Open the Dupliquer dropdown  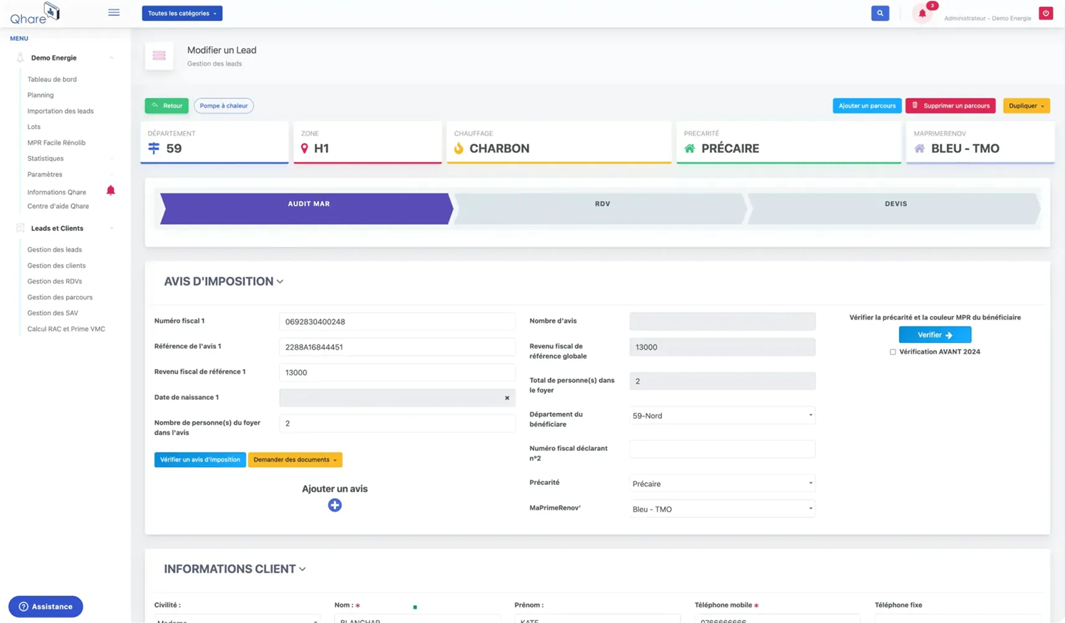1026,105
